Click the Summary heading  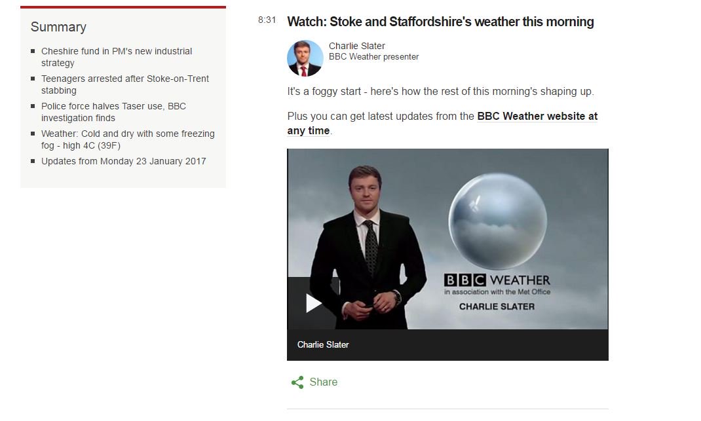[58, 27]
